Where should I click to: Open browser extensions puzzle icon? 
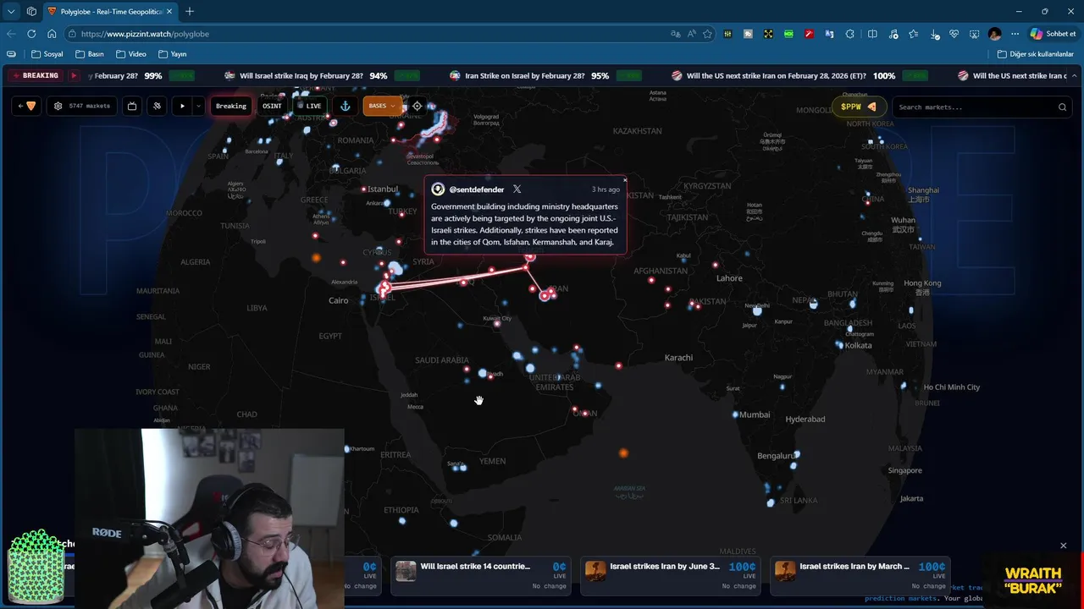coord(850,34)
